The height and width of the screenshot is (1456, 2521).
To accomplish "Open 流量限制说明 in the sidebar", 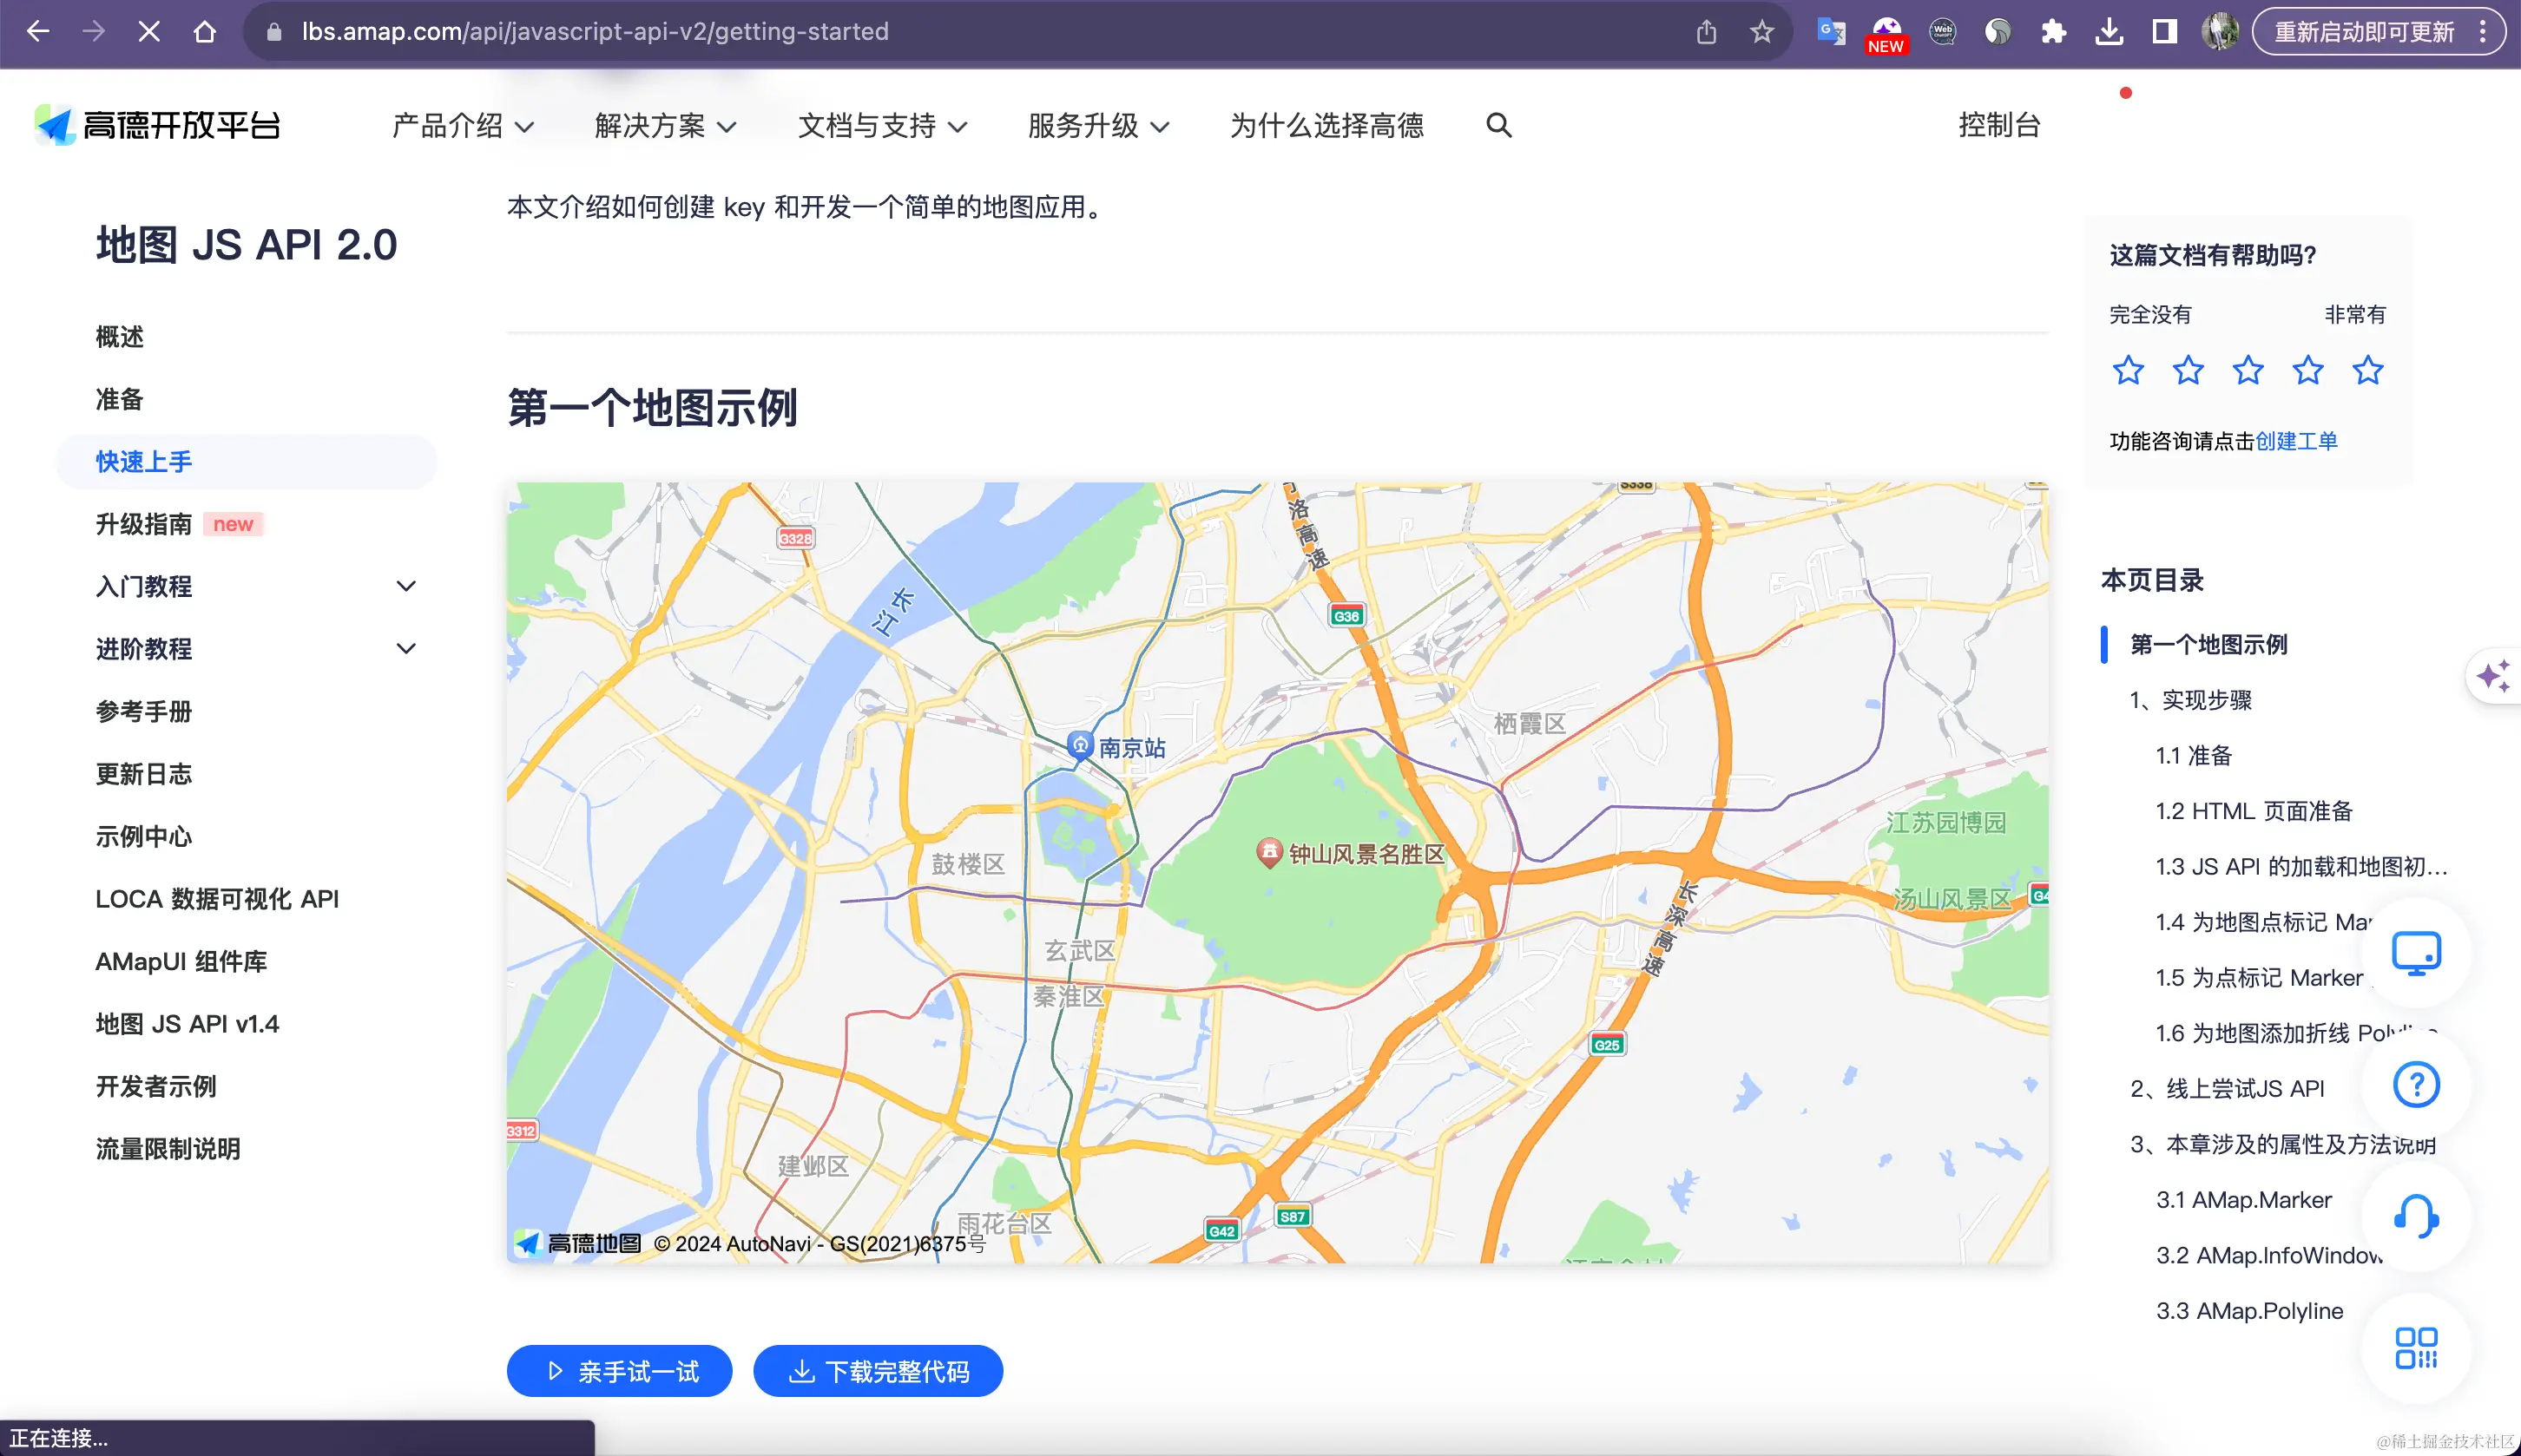I will [x=168, y=1149].
